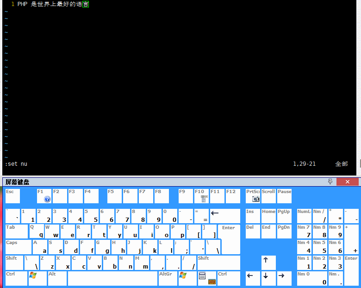Click the right Windows logo key
Viewport: 361px width, 288px height.
[x=187, y=278]
